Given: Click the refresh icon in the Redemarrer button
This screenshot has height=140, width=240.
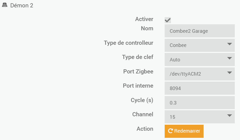Looking at the screenshot, I should point(170,131).
